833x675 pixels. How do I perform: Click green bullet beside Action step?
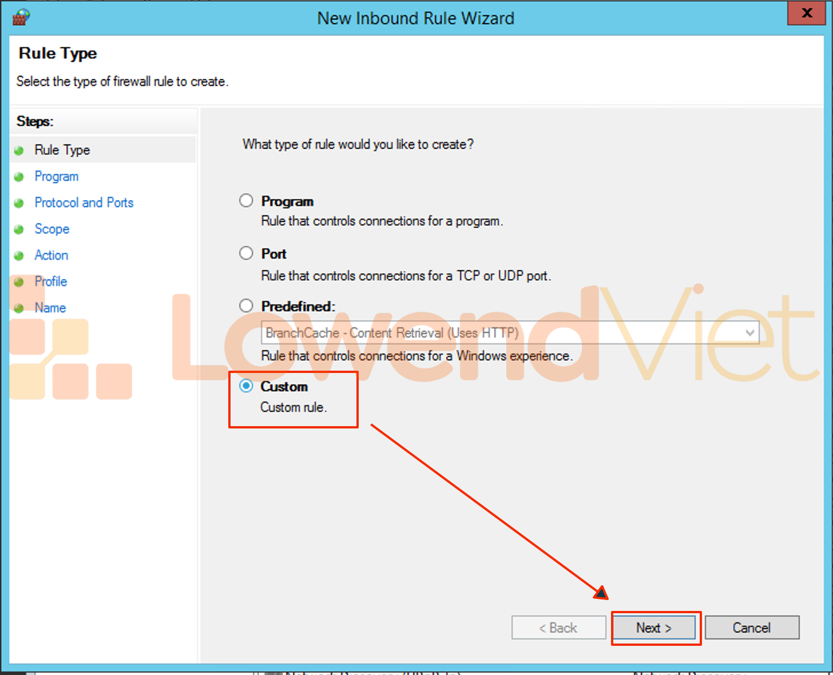(x=19, y=256)
